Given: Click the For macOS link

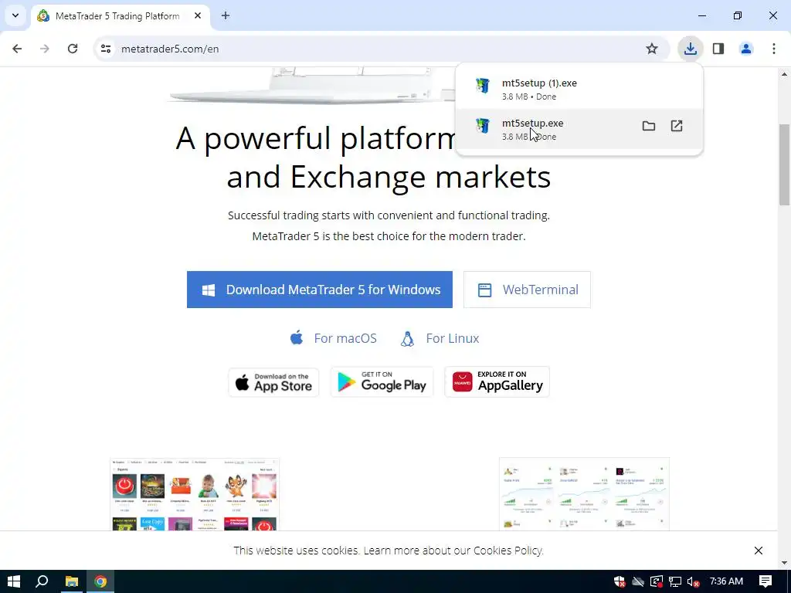Looking at the screenshot, I should click(345, 338).
